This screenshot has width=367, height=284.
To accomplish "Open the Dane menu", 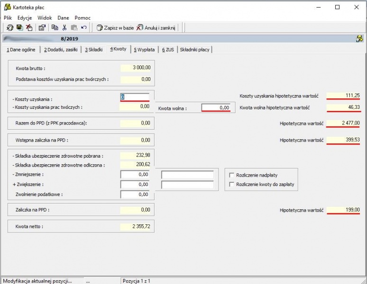I will click(63, 18).
